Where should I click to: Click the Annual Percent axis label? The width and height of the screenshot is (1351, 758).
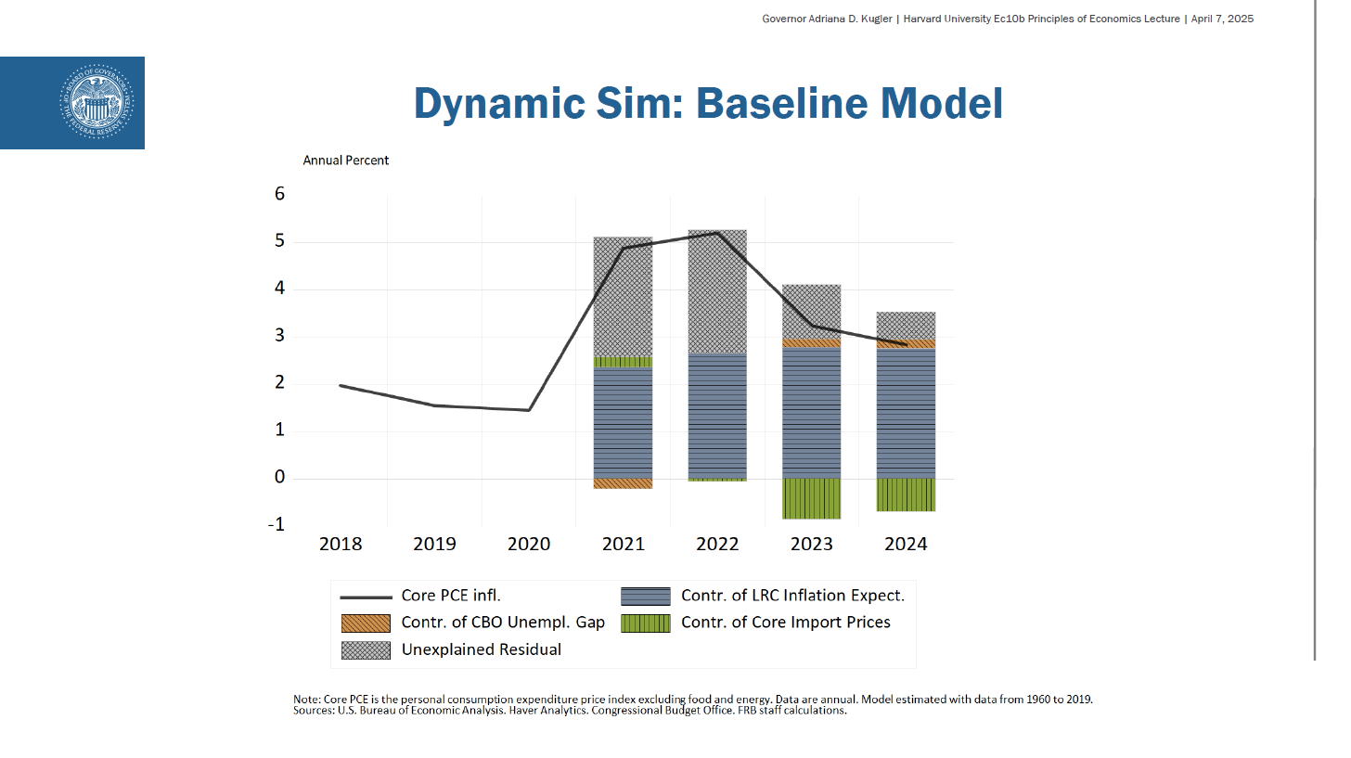[345, 161]
